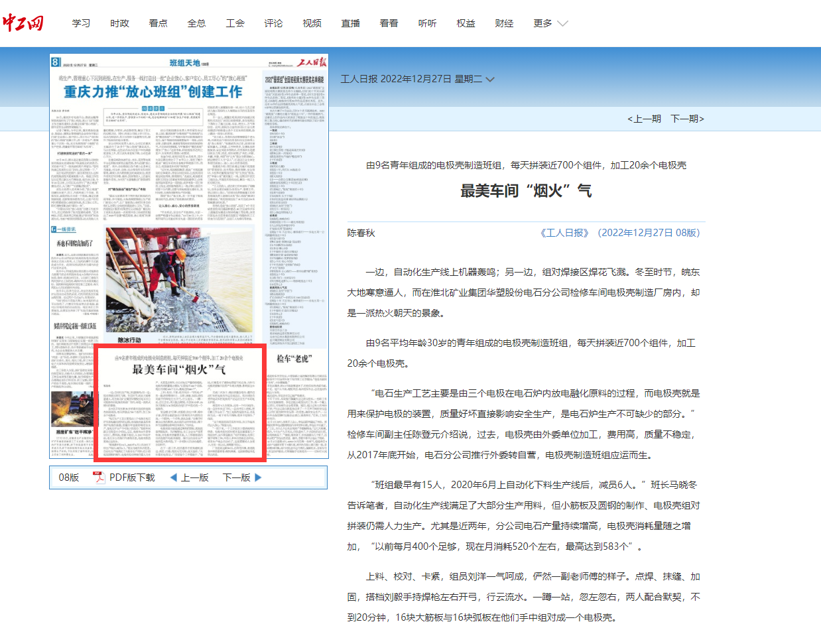The image size is (821, 630).
Task: Expand the 更多 navigation dropdown
Action: tap(550, 23)
